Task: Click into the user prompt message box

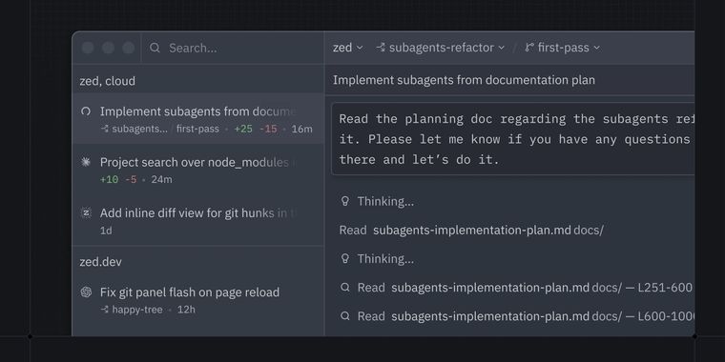Action: coord(513,139)
